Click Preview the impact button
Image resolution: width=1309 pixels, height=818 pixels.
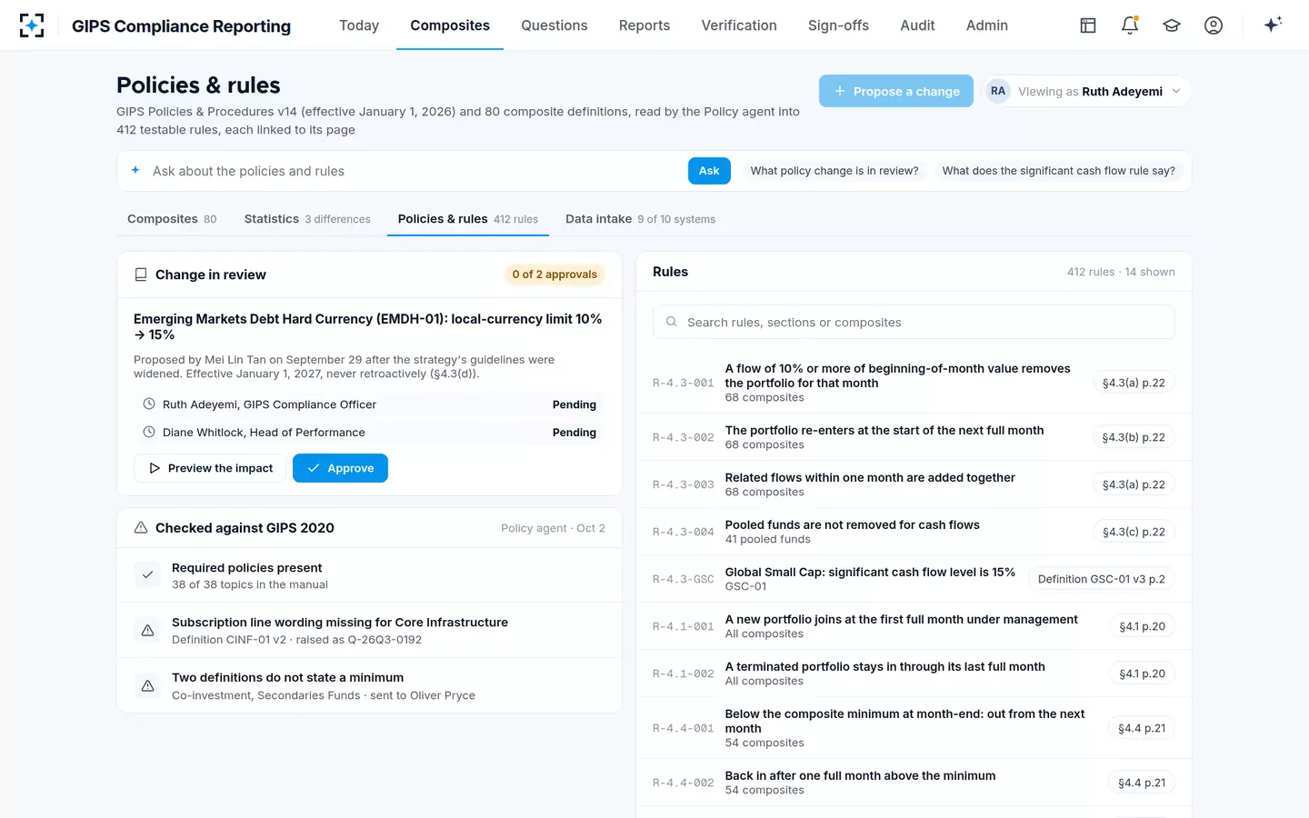click(x=210, y=468)
